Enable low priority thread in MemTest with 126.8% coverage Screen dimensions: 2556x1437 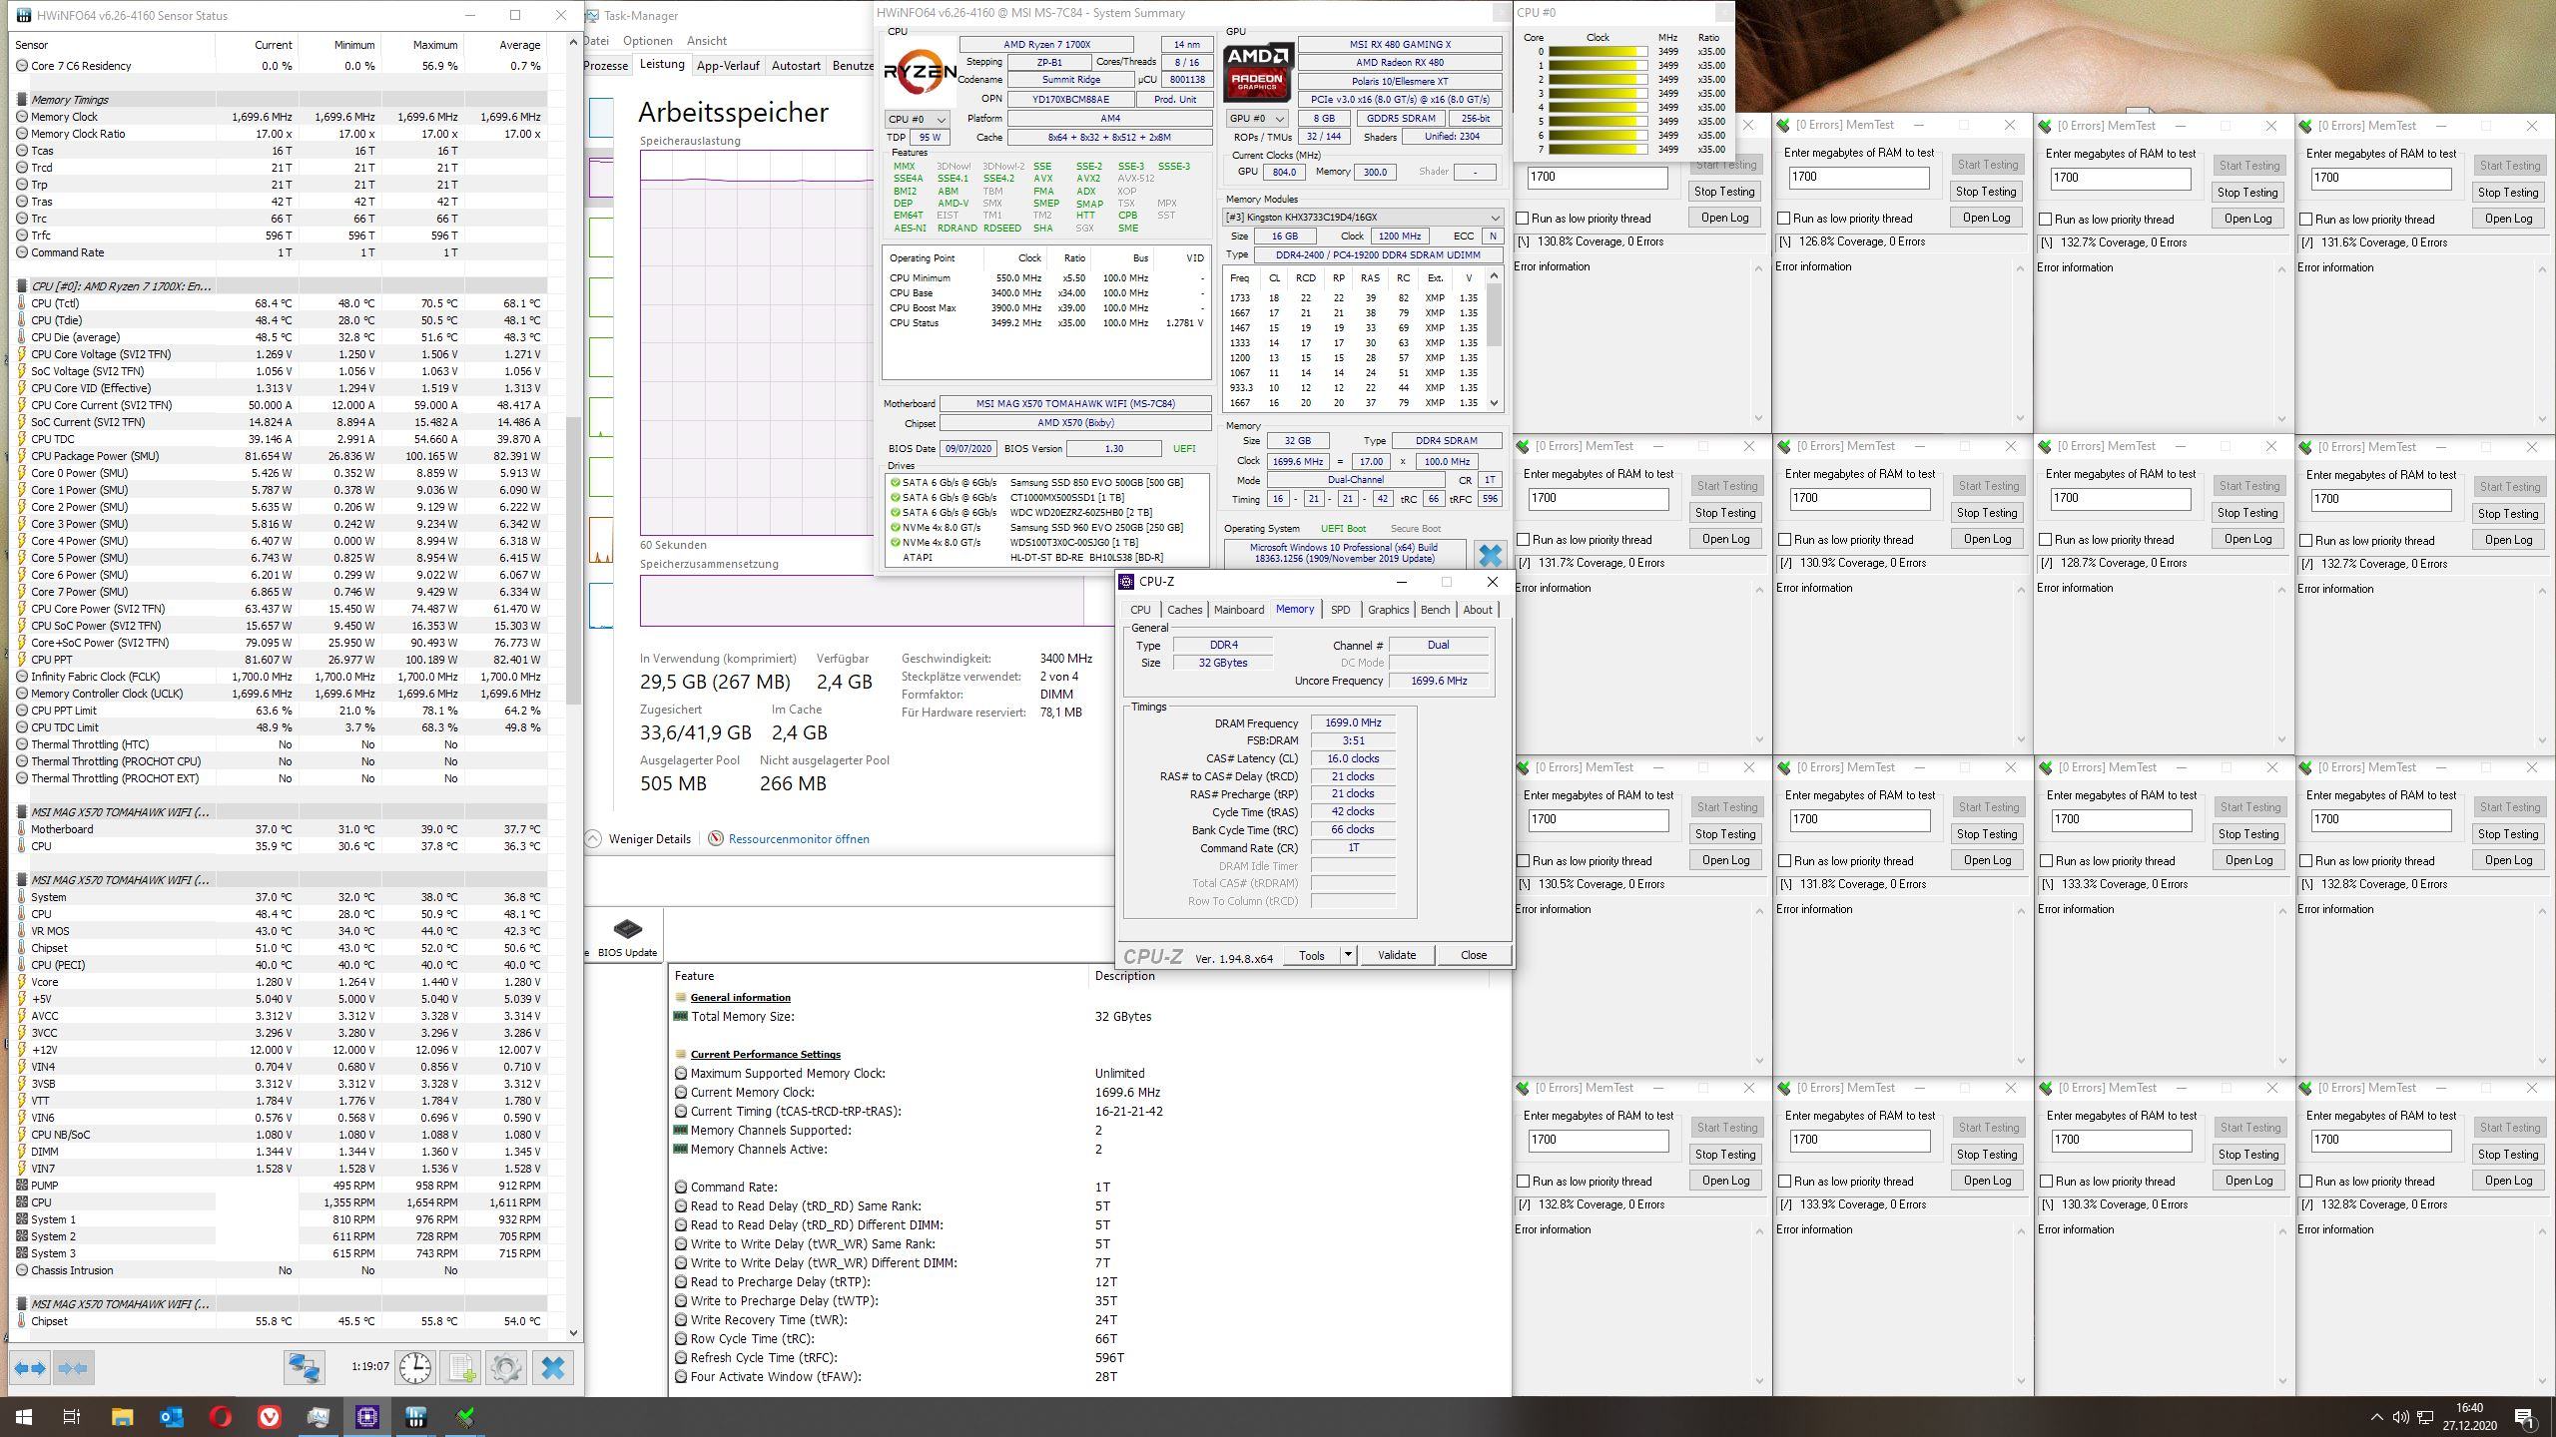(1784, 219)
